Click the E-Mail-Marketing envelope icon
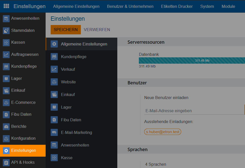 click(54, 132)
